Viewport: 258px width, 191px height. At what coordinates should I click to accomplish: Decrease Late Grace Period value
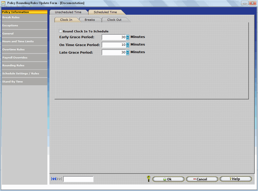(x=127, y=54)
